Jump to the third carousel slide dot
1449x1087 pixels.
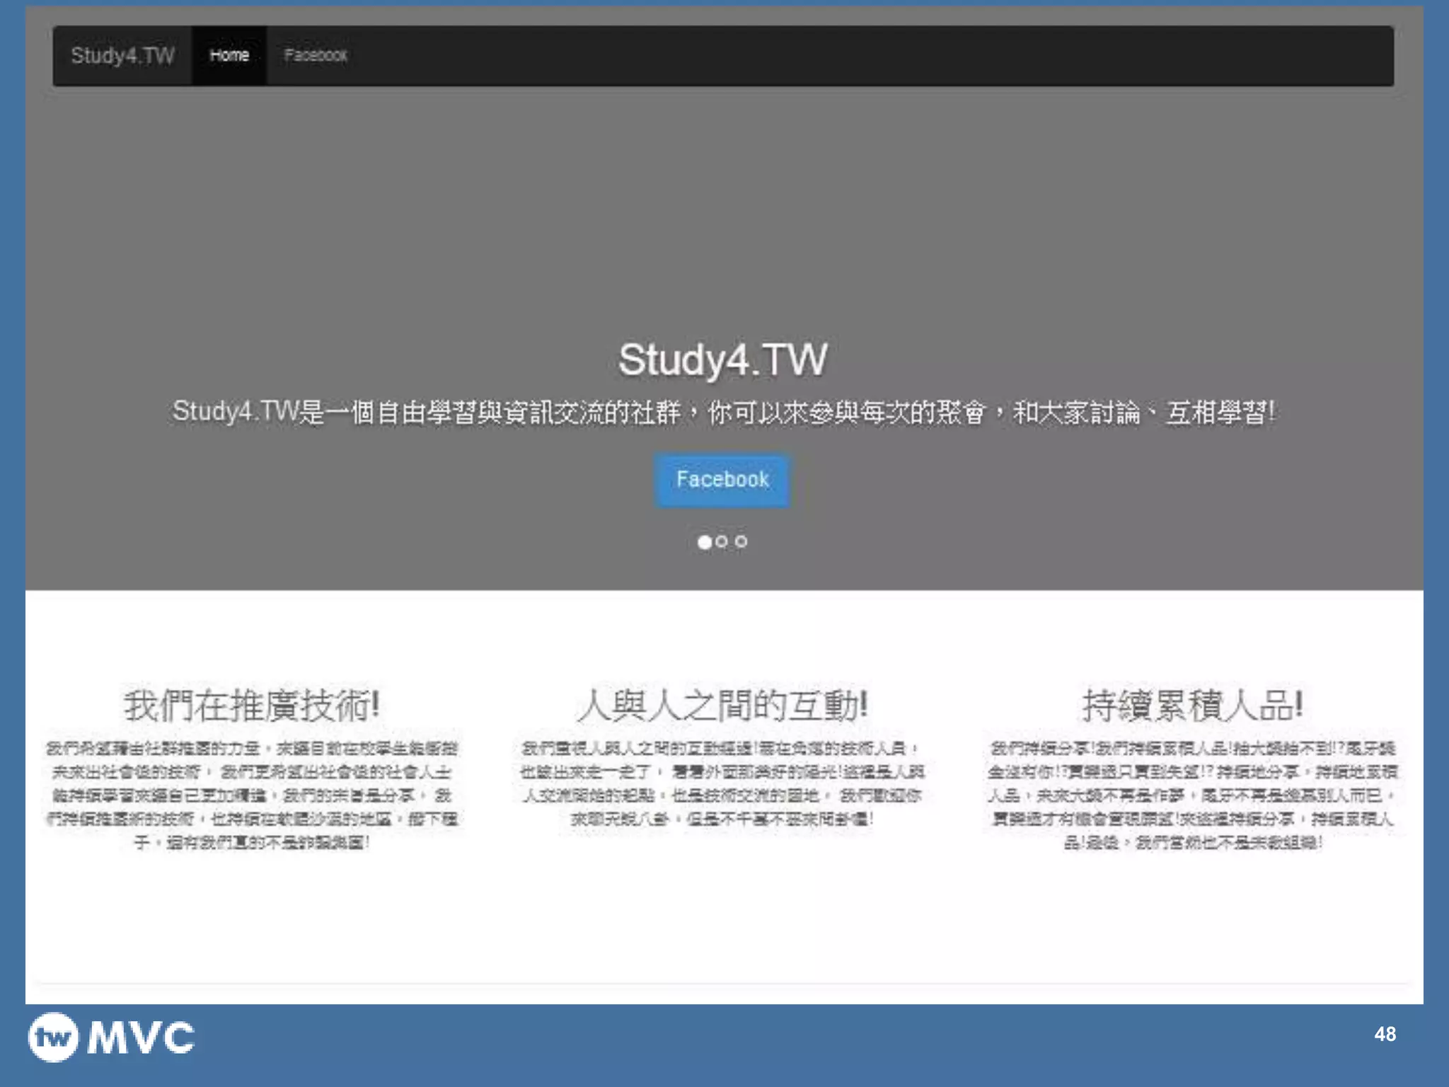point(741,541)
